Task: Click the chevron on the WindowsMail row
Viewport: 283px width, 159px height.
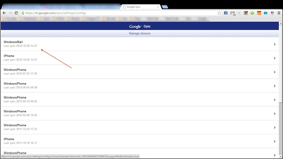Action: coord(274,44)
